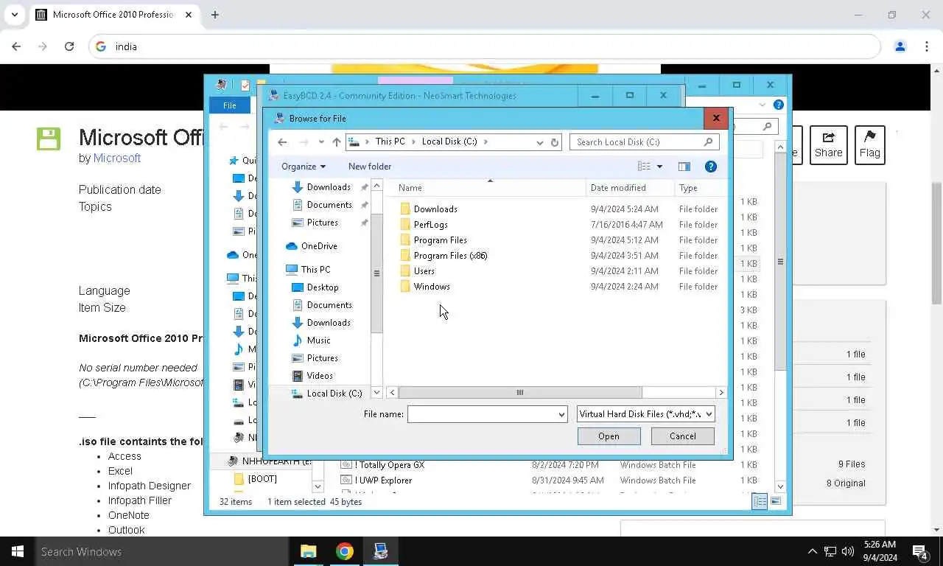Click the pinned Downloads quick access item
943x566 pixels.
[328, 187]
